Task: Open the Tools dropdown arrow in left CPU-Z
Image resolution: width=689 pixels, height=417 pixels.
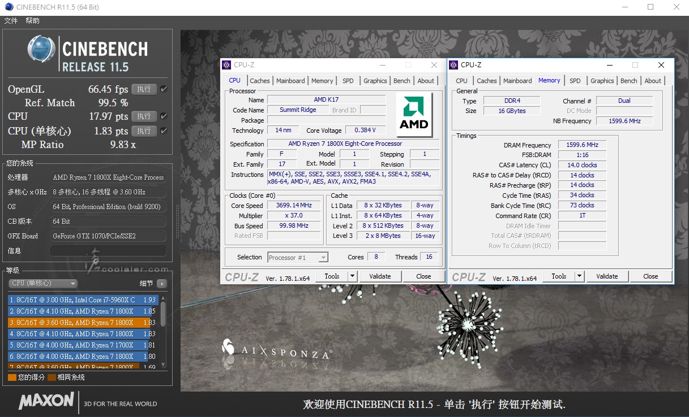Action: [352, 276]
